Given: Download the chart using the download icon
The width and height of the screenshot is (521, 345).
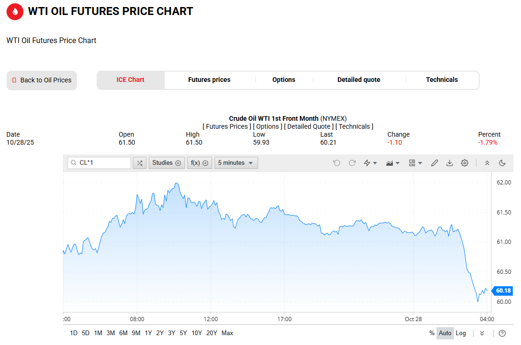Looking at the screenshot, I should pyautogui.click(x=450, y=163).
